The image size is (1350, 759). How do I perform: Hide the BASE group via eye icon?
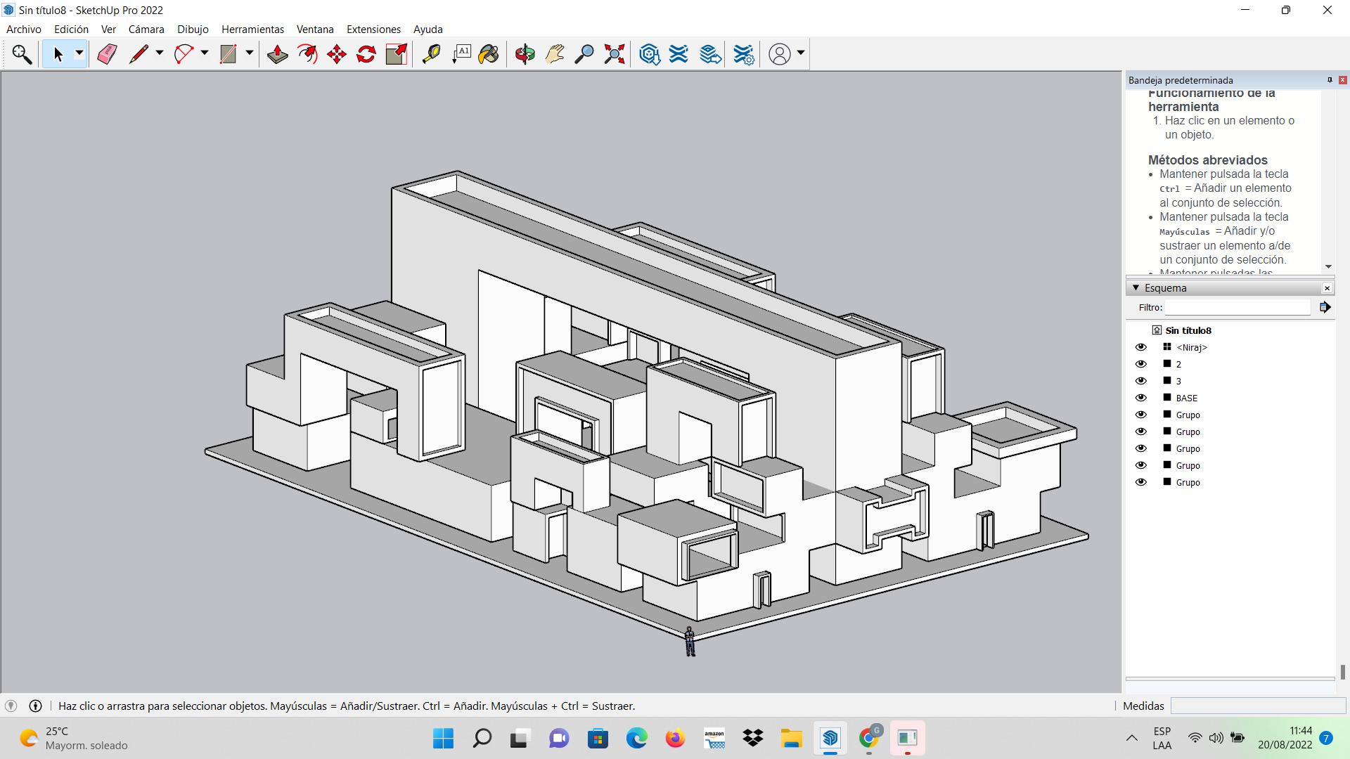pyautogui.click(x=1140, y=398)
